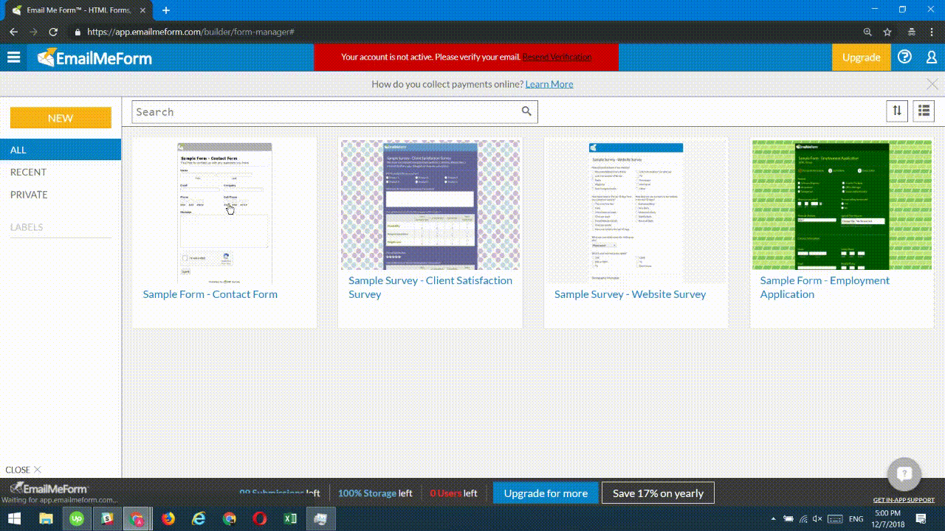The width and height of the screenshot is (945, 531).
Task: Click the Upgrade button in header
Action: point(862,58)
